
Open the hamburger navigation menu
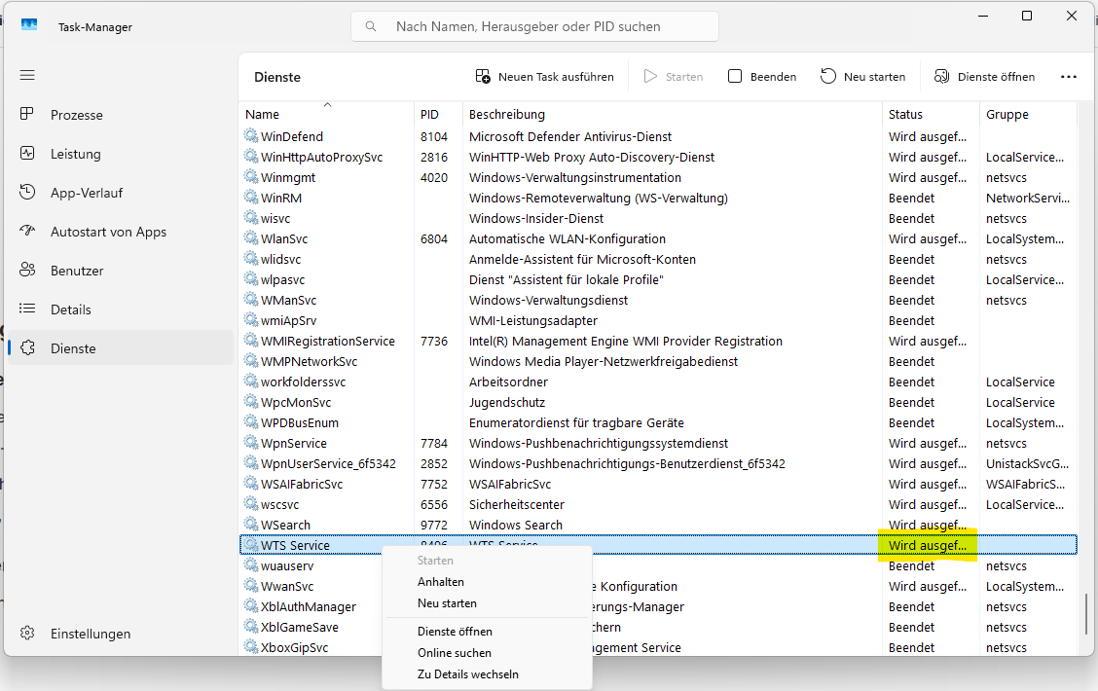(x=27, y=75)
